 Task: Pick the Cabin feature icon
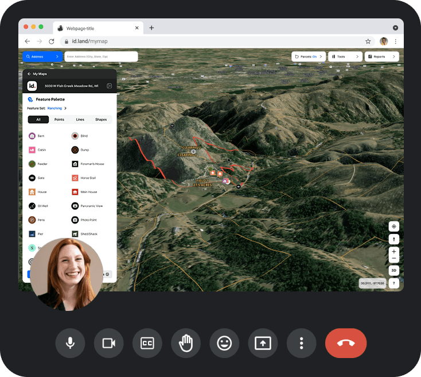pos(32,150)
